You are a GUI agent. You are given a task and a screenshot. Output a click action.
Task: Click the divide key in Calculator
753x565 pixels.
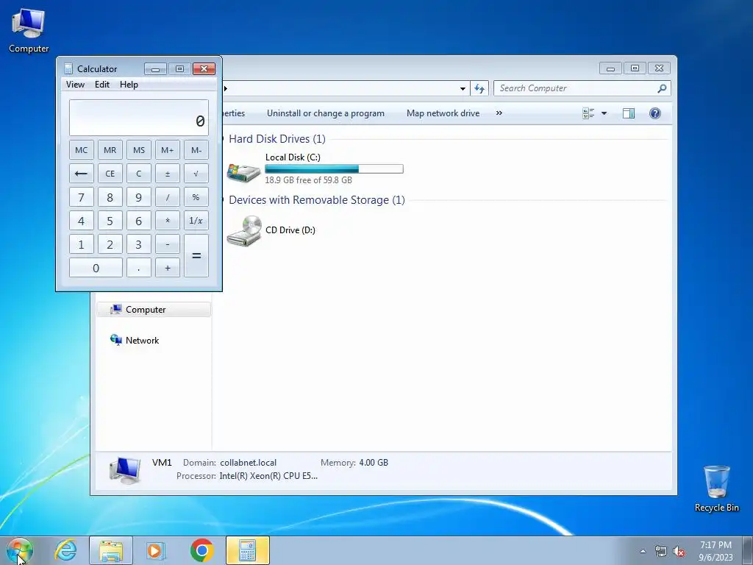(x=167, y=197)
